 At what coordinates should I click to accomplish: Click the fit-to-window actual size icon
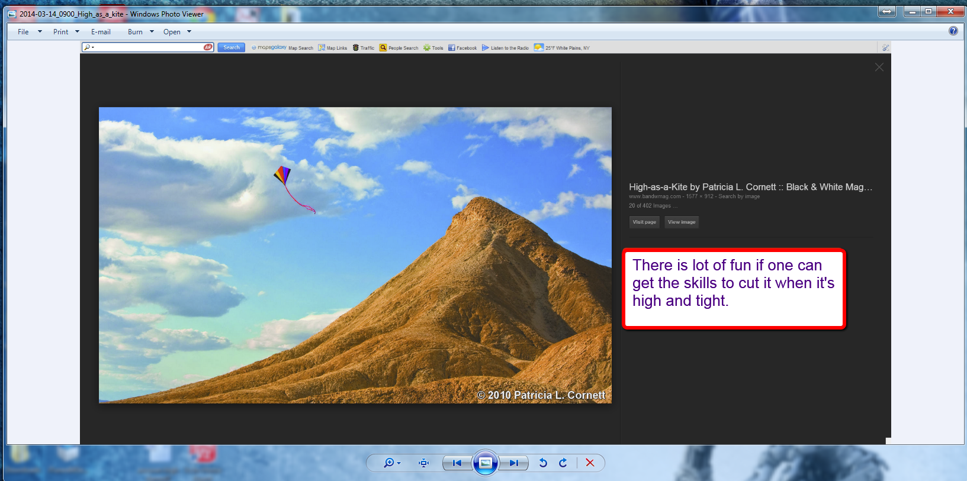(423, 463)
